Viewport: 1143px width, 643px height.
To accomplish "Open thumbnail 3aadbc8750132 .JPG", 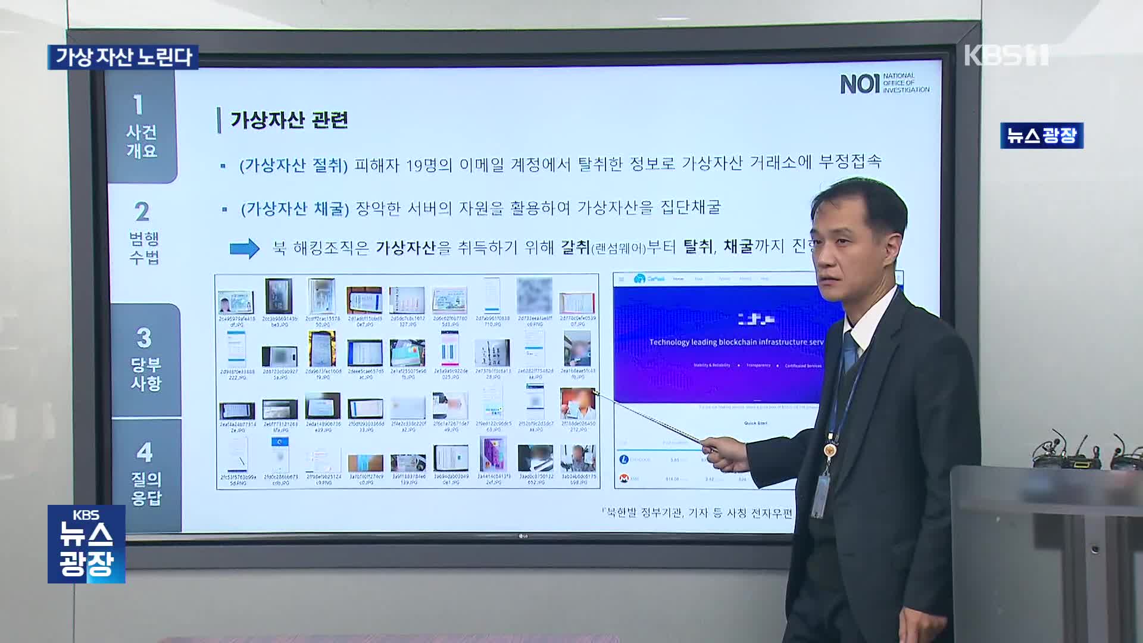I will click(x=536, y=459).
